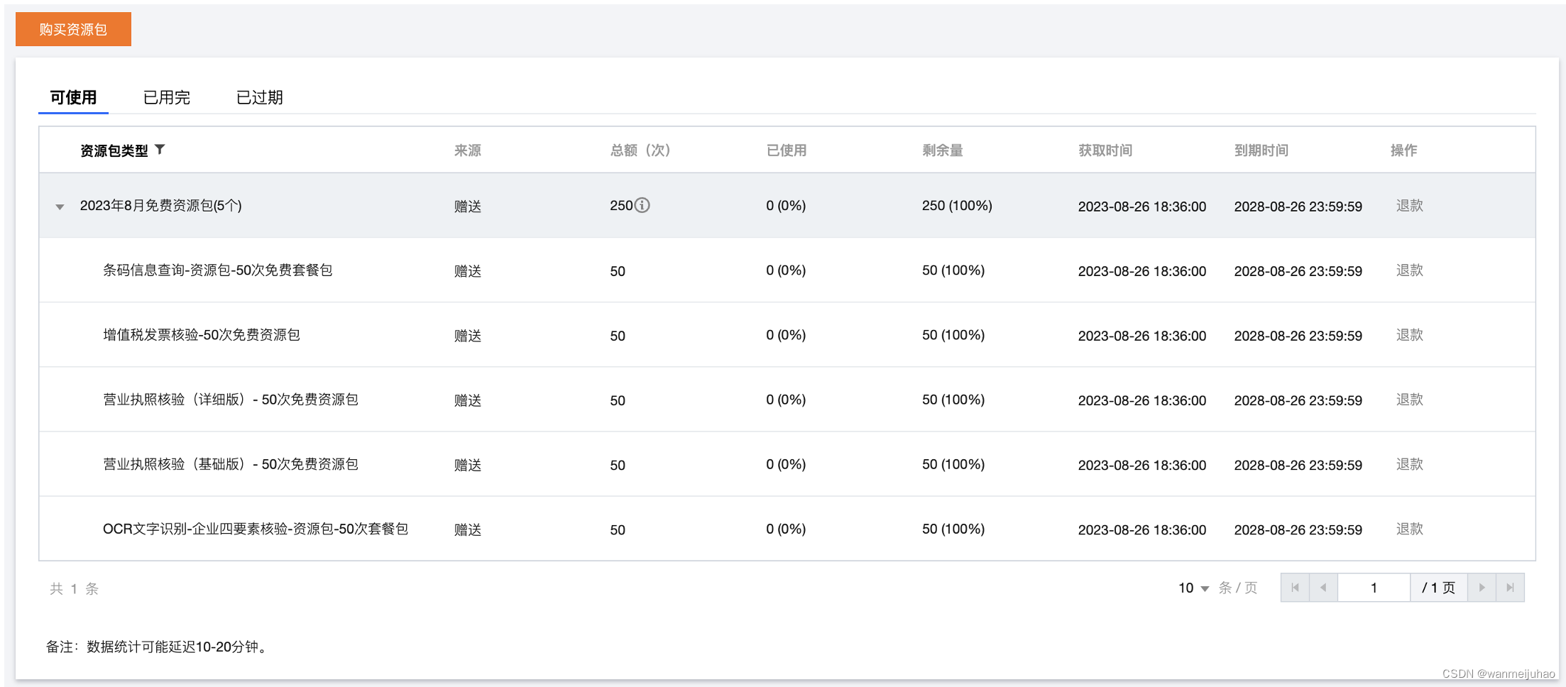
Task: Open the 已过期 tab
Action: coord(259,97)
